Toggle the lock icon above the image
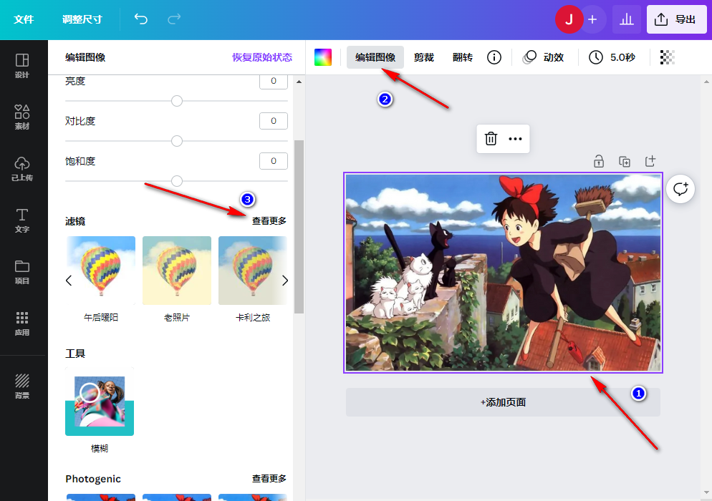This screenshot has height=501, width=712. tap(598, 162)
